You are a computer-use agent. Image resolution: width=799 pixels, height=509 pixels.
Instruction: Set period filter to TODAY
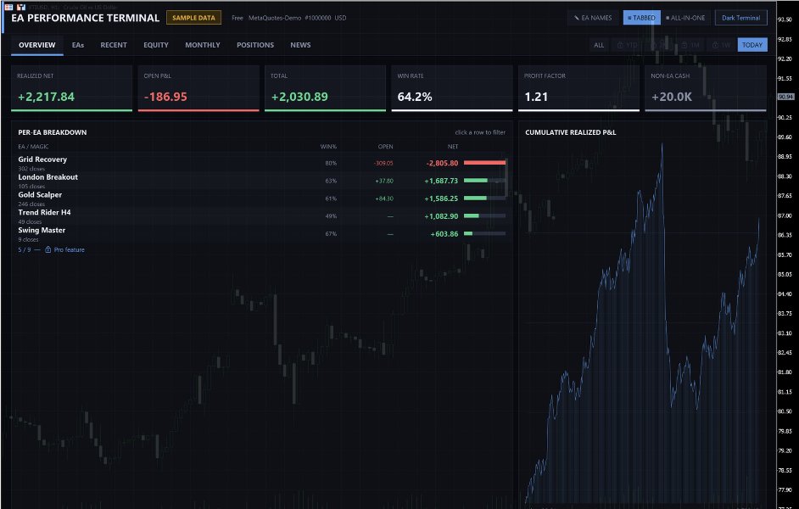[x=752, y=45]
